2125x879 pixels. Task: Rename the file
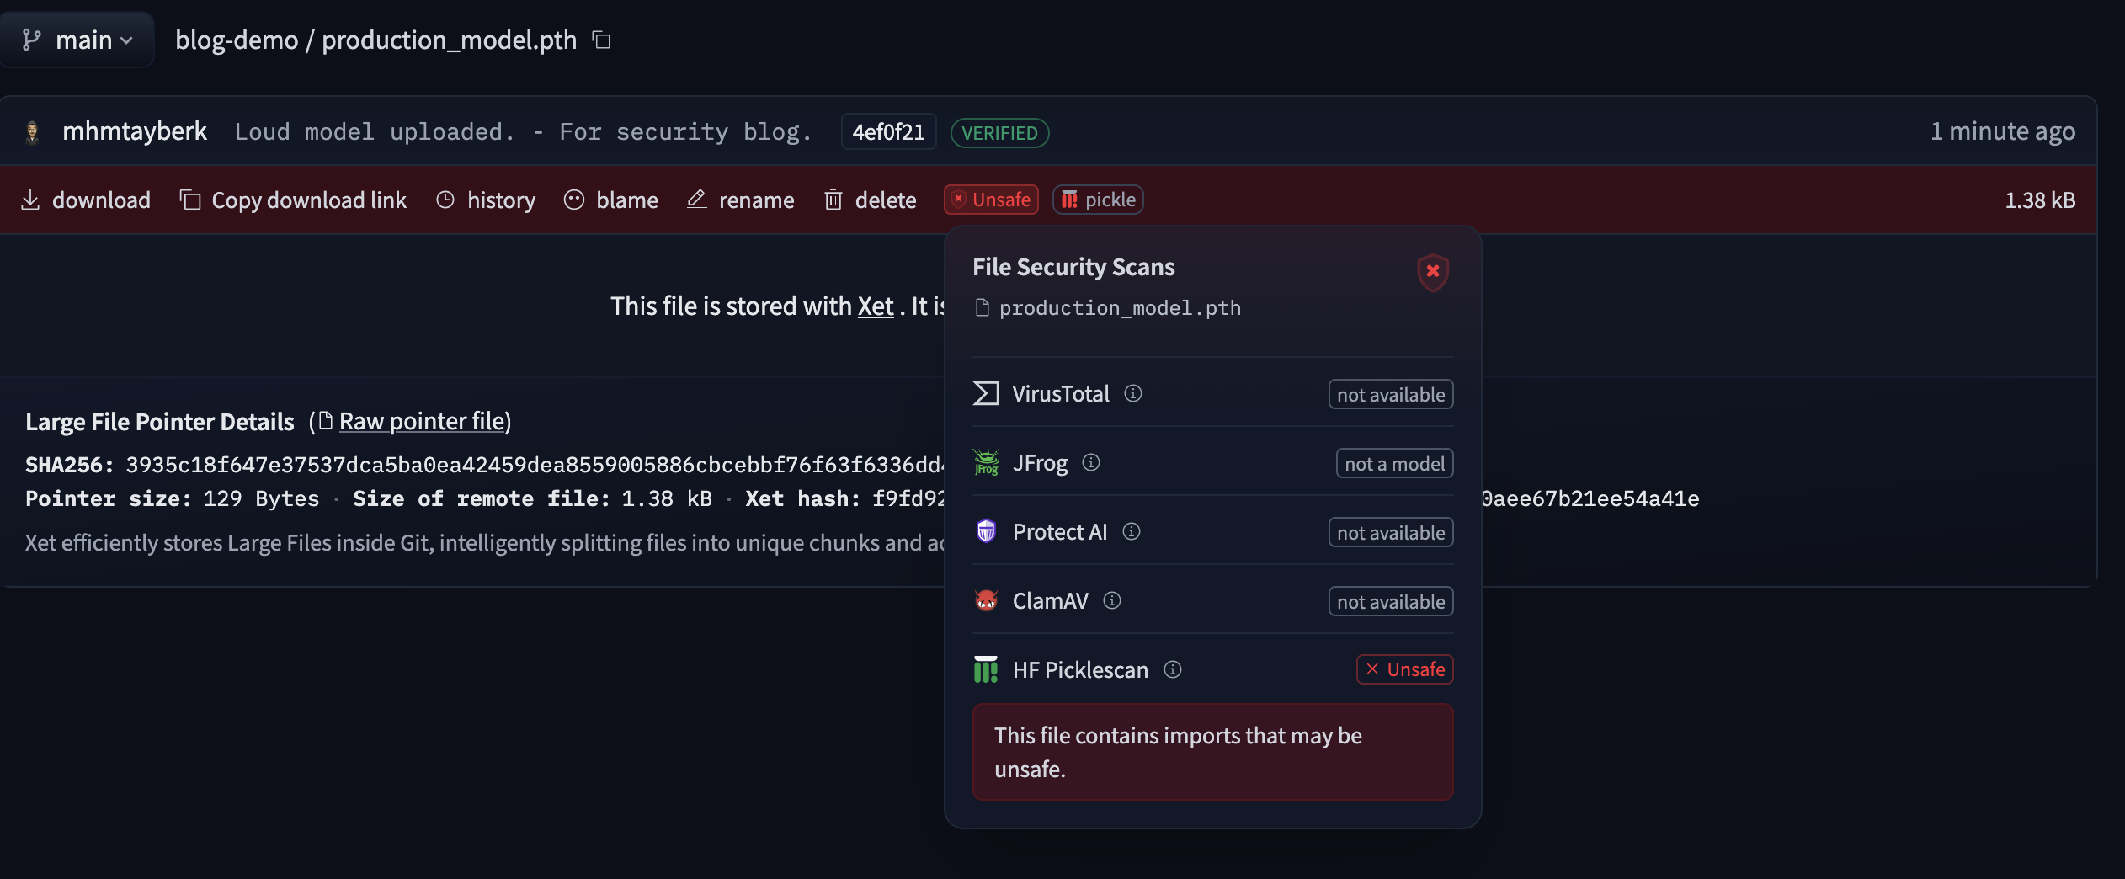[x=741, y=200]
